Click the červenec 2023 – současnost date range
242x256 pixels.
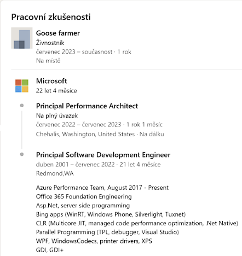(74, 52)
